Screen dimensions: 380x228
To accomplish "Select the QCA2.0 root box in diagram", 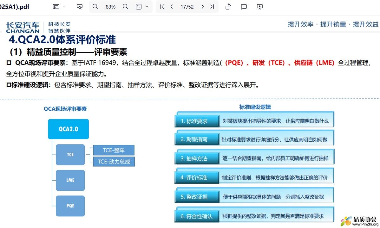I will (x=68, y=129).
